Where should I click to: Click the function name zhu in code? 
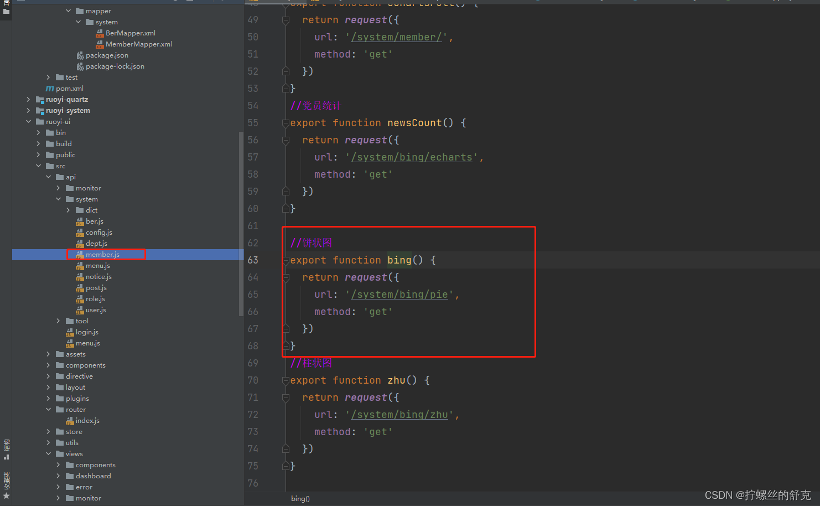(x=396, y=380)
